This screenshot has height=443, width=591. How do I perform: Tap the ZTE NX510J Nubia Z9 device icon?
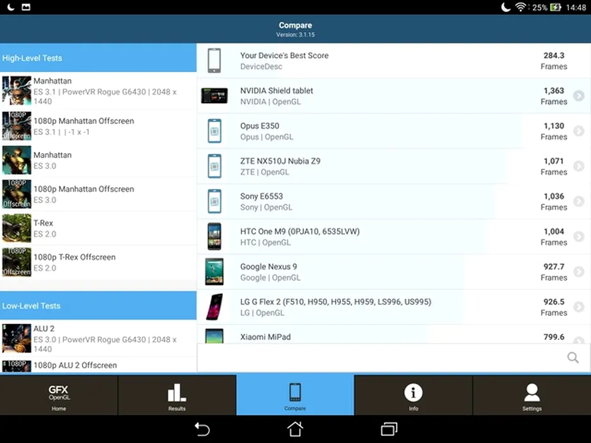(x=214, y=166)
